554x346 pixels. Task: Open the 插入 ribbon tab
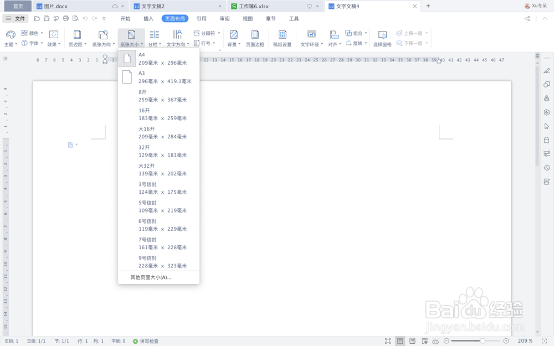point(148,19)
